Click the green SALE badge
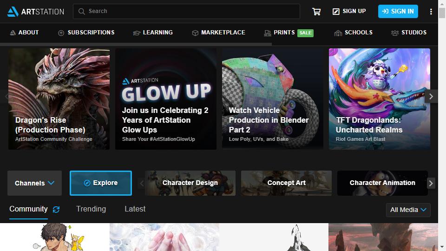The image size is (446, 251). pyautogui.click(x=305, y=33)
